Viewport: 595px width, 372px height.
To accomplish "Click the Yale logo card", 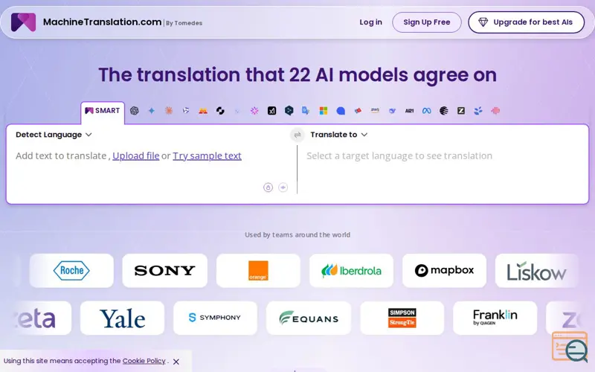I will (122, 318).
